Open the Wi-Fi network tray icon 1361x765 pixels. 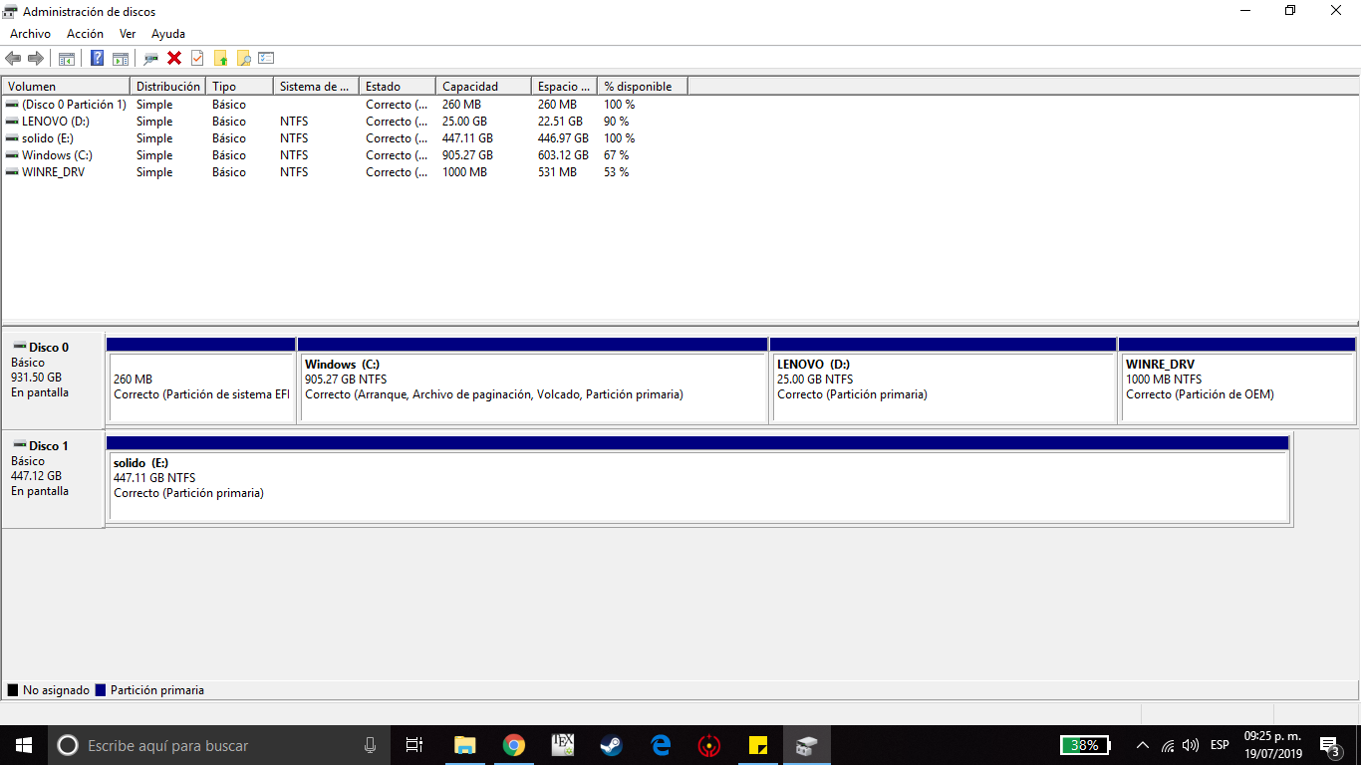tap(1168, 745)
